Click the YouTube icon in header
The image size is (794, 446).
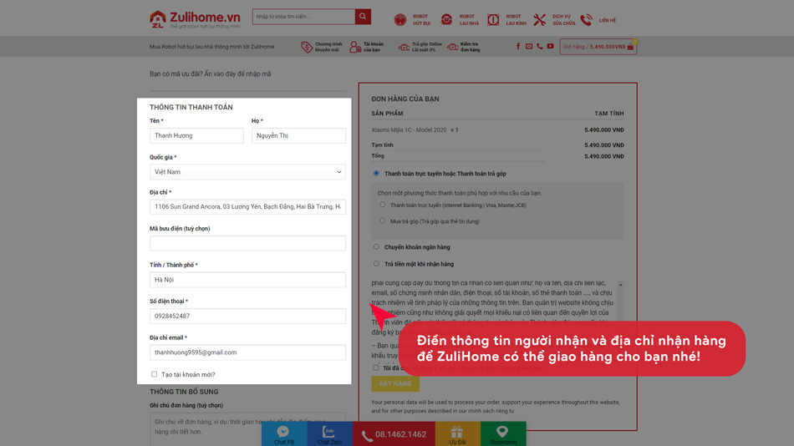[550, 47]
